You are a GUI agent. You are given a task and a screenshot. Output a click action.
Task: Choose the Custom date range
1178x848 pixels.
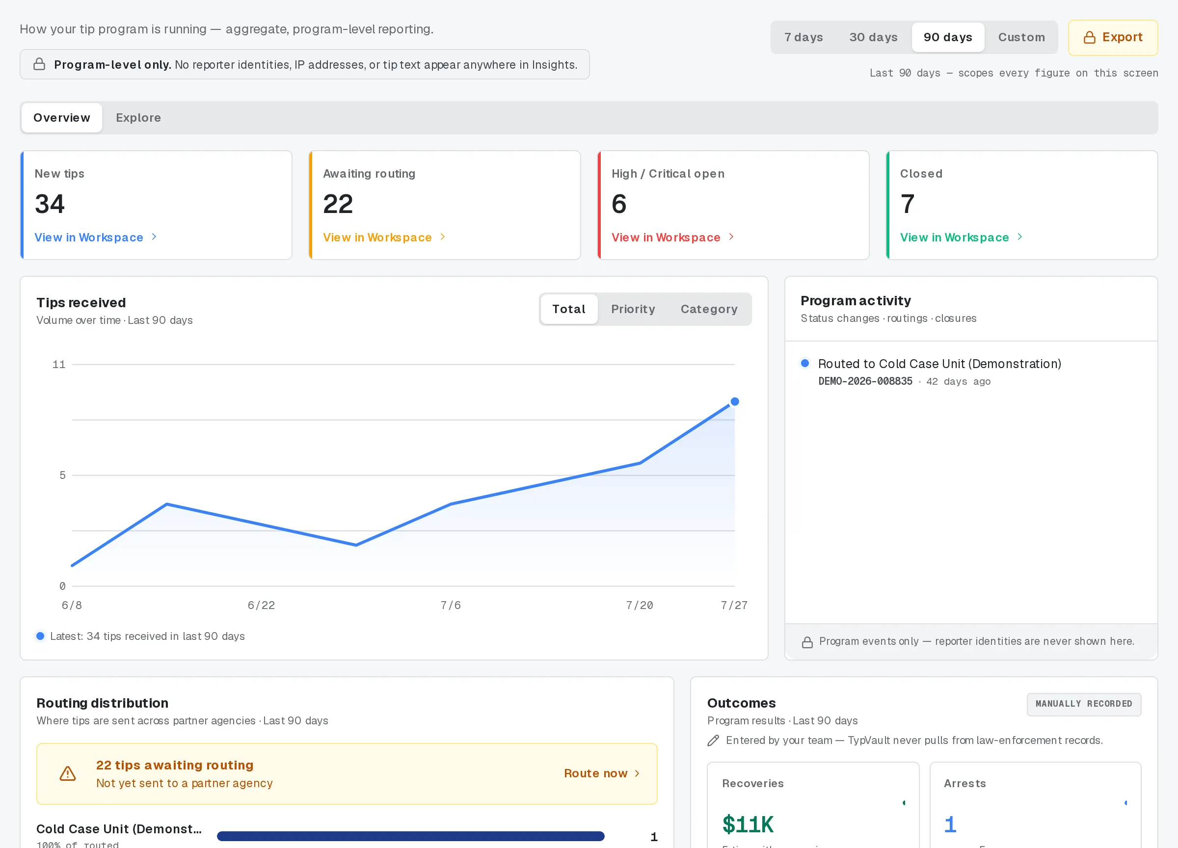1021,37
